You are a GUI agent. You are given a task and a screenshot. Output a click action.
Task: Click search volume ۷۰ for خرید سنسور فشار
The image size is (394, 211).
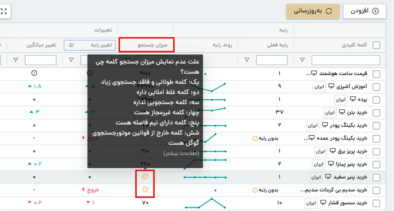(145, 203)
